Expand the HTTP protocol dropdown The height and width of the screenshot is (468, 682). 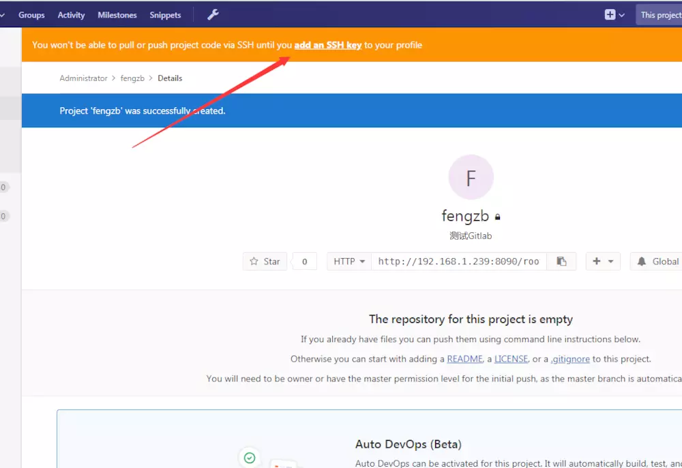coord(349,262)
